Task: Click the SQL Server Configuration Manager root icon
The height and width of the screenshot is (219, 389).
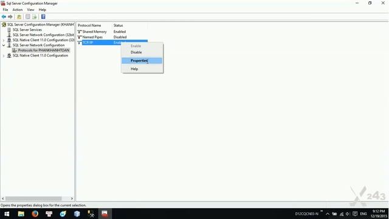Action: click(x=4, y=24)
